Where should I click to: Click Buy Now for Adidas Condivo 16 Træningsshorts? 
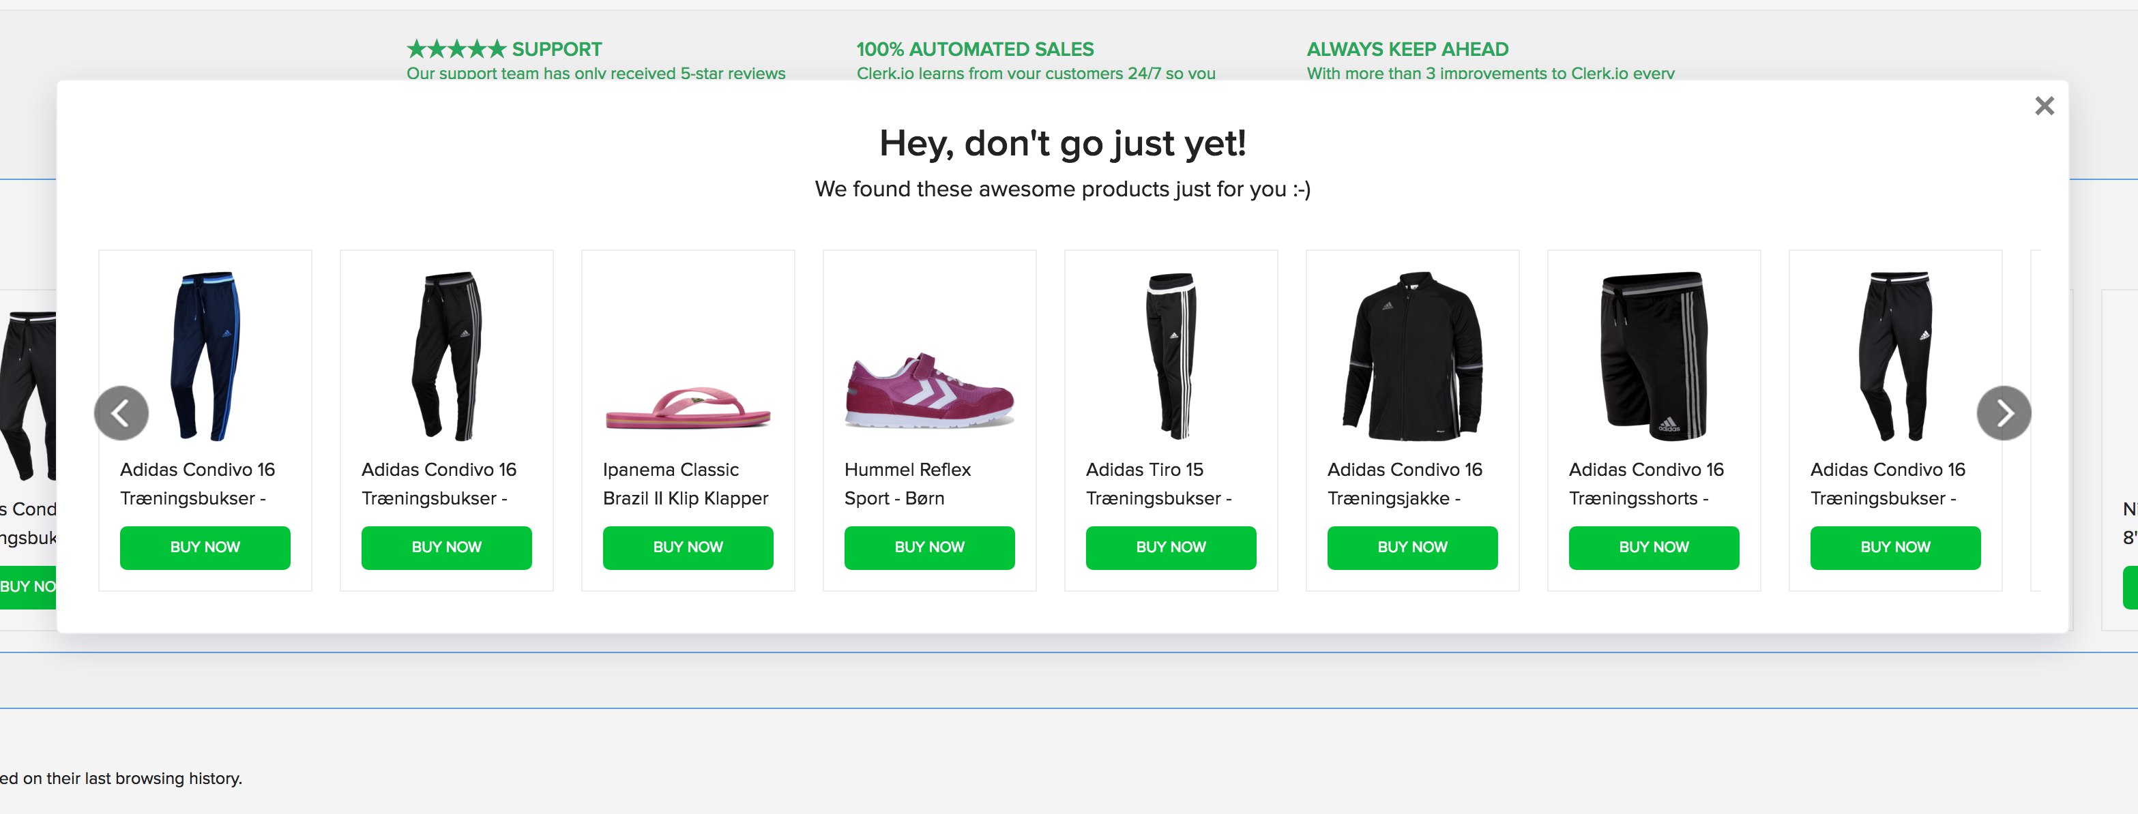[x=1653, y=547]
